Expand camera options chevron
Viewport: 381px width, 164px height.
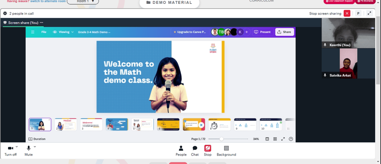(17, 147)
